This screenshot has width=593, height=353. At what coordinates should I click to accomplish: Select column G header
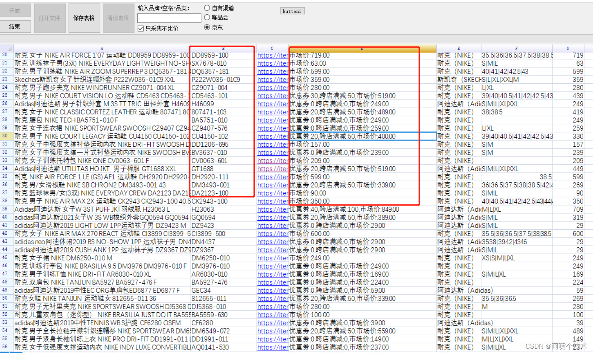(x=568, y=48)
